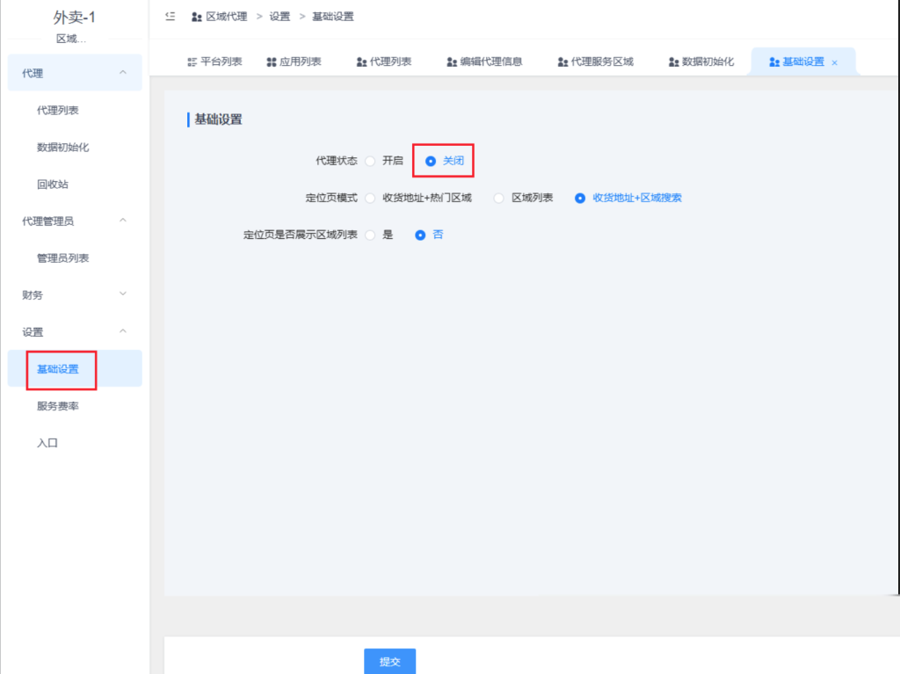Click the user icon on 代理服务区域 tab

(562, 62)
